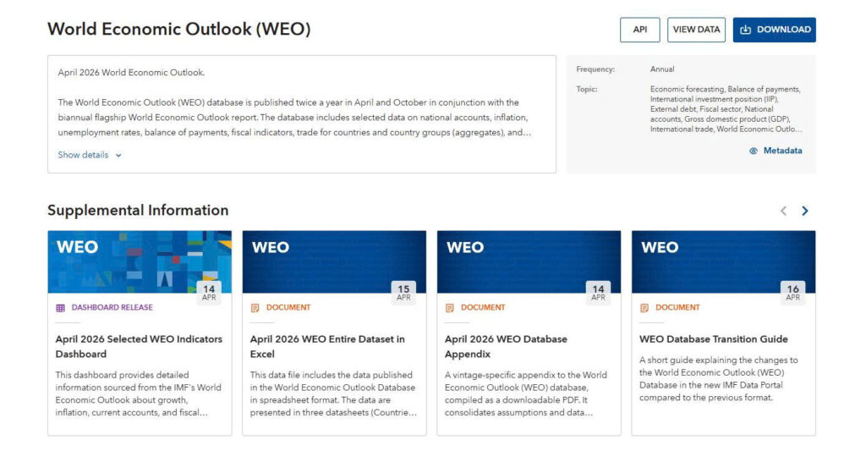Click the Supplemental Information heading

click(138, 210)
